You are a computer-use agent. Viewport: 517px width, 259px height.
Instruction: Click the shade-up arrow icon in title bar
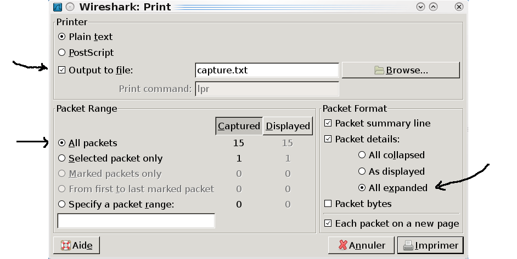[x=433, y=7]
